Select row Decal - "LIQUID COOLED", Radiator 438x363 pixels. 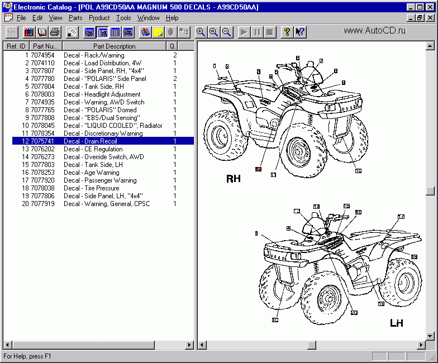[x=103, y=126]
